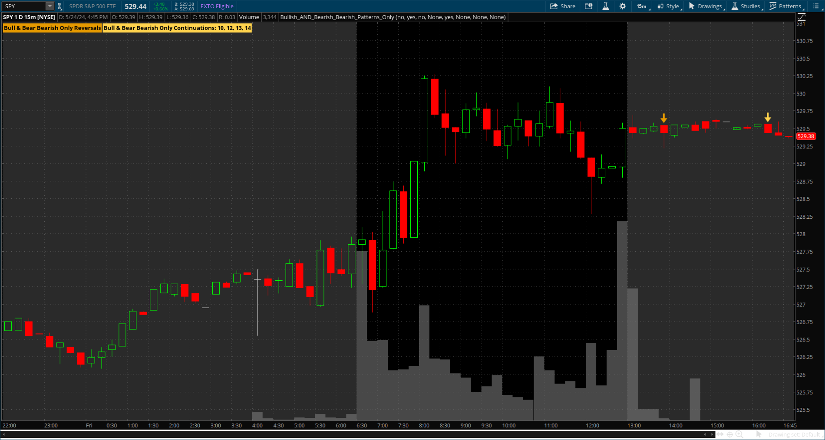825x440 pixels.
Task: Click the Share button
Action: tap(563, 6)
